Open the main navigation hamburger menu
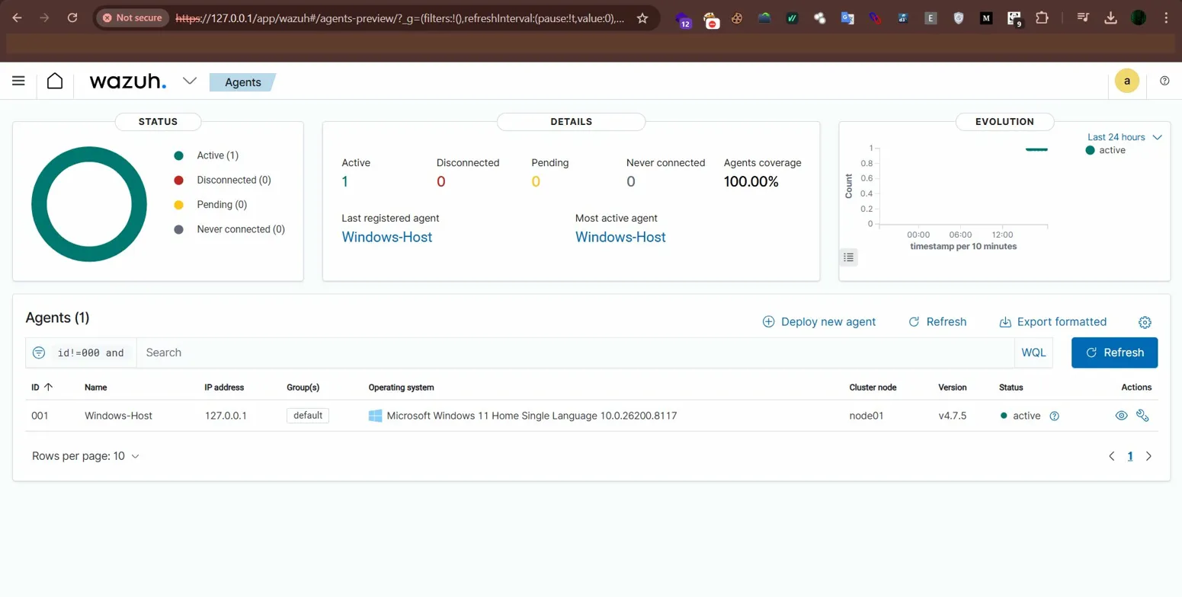Viewport: 1182px width, 597px height. [x=18, y=81]
